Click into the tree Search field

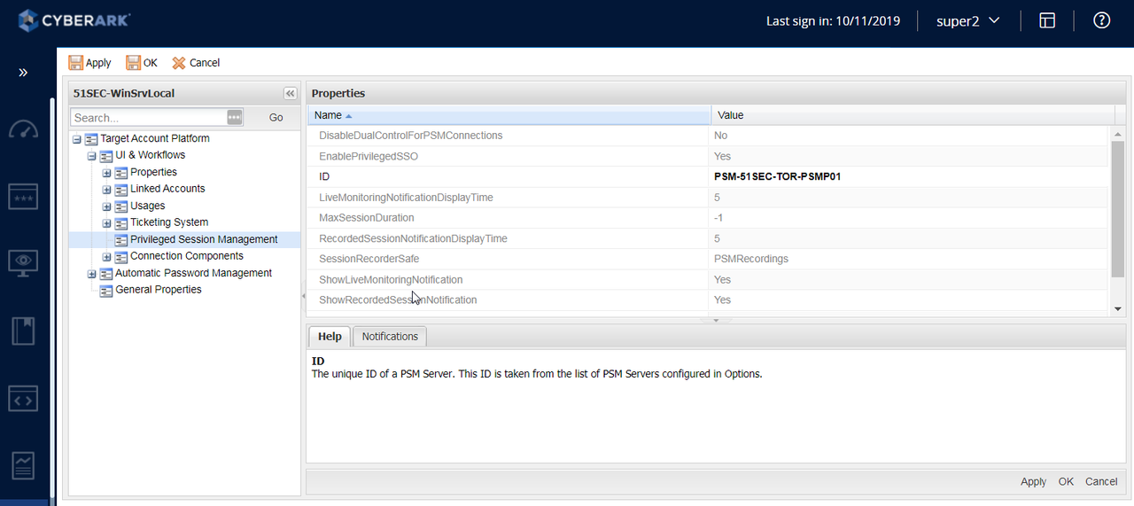click(x=148, y=117)
